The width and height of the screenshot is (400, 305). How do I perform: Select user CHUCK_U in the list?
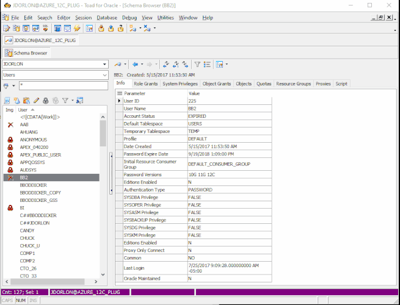(x=30, y=246)
